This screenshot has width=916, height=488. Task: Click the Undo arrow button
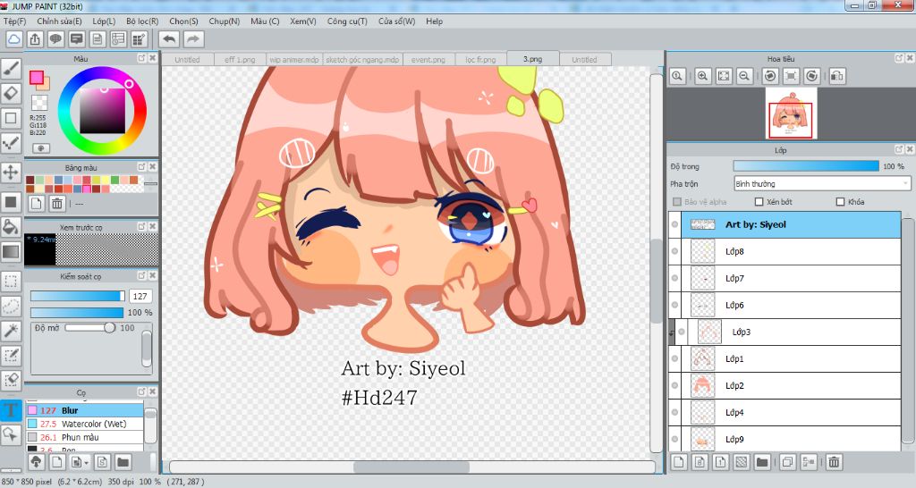pos(169,39)
